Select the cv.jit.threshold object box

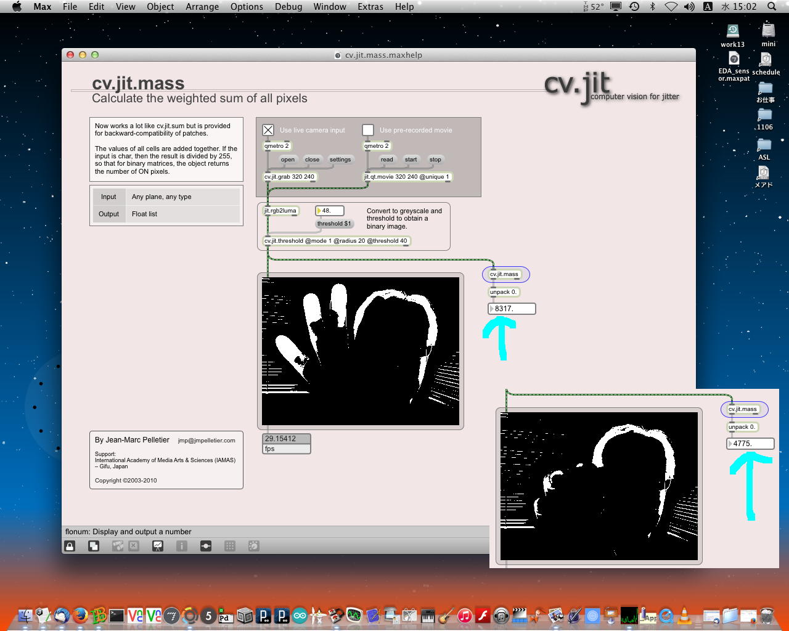[x=336, y=241]
